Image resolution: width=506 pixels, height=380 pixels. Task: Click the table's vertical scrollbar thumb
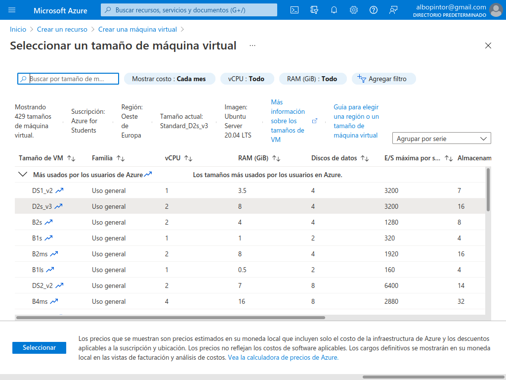pyautogui.click(x=488, y=190)
